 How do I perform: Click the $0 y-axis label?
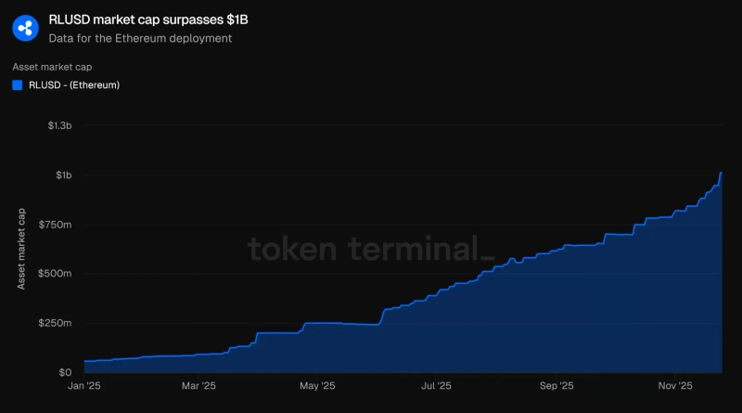[66, 372]
